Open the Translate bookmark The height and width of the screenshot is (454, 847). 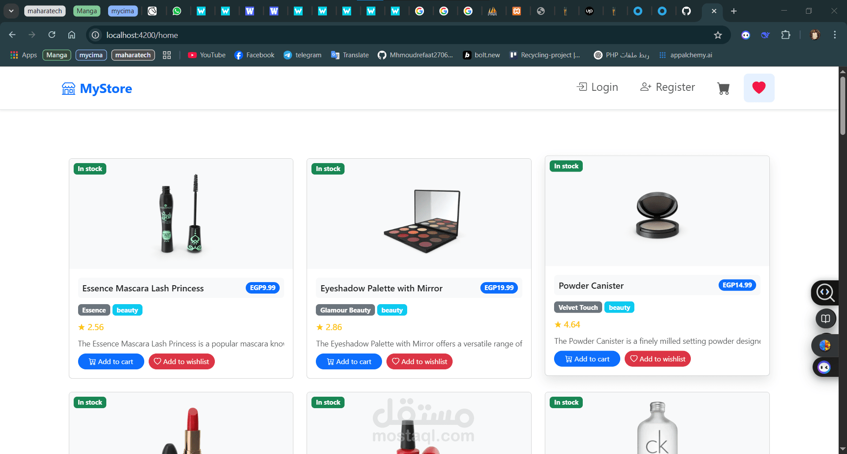[x=350, y=55]
